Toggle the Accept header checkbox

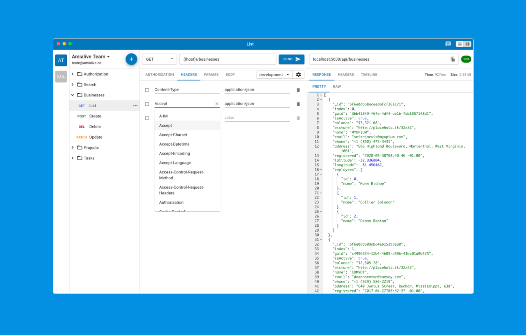point(147,104)
